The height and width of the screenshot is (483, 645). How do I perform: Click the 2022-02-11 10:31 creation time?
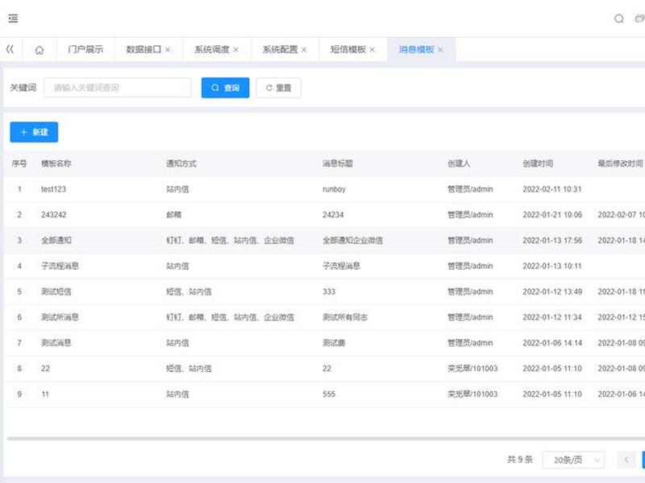552,189
